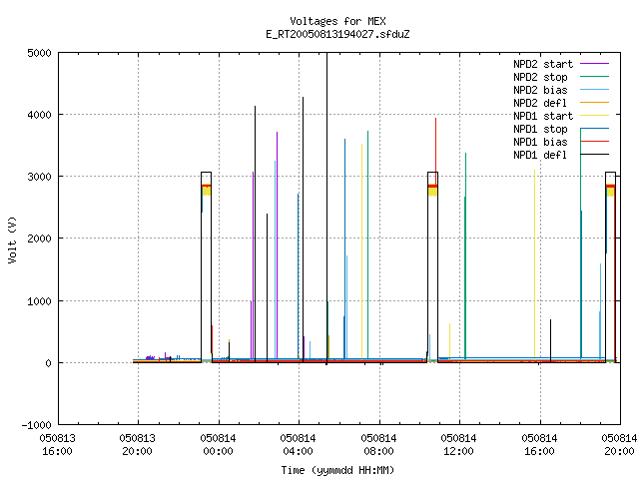Screen dimensions: 639x479
Task: Click the y-axis label 'Volt (V)'
Action: coord(13,240)
